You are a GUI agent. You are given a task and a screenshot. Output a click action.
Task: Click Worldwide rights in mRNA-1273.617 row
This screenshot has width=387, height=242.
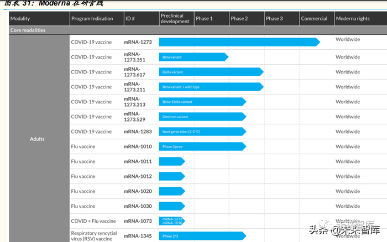coord(348,72)
